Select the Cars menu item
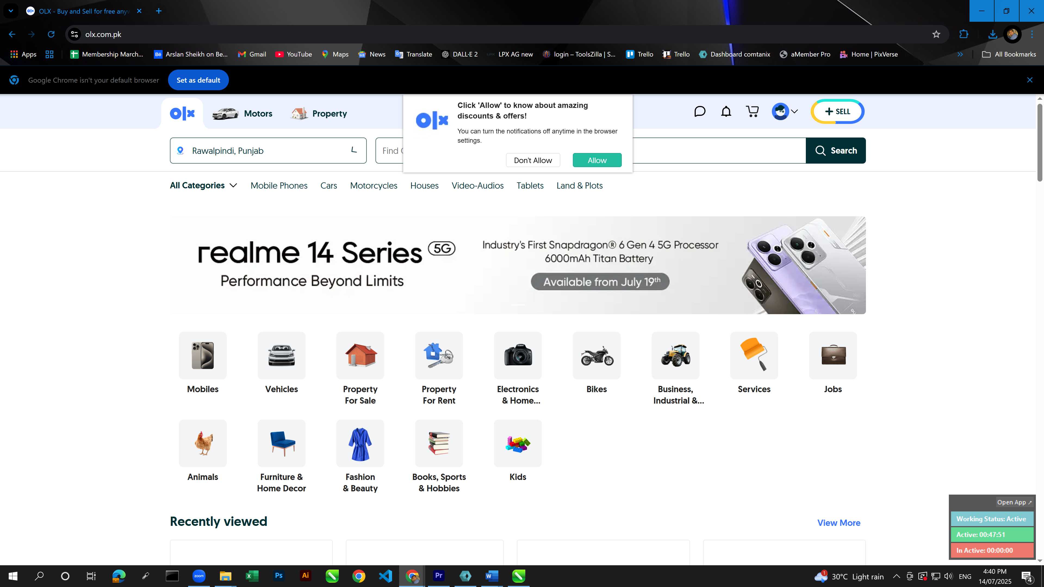Image resolution: width=1044 pixels, height=587 pixels. coord(329,186)
